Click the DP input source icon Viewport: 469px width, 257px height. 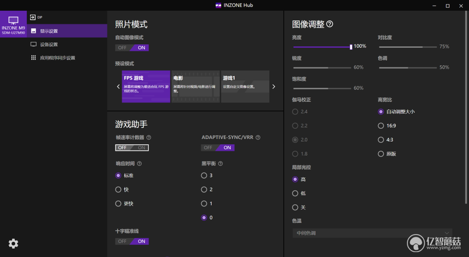tap(33, 18)
